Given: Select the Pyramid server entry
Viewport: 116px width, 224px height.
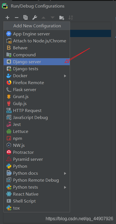Looking at the screenshot, I should (x=37, y=159).
